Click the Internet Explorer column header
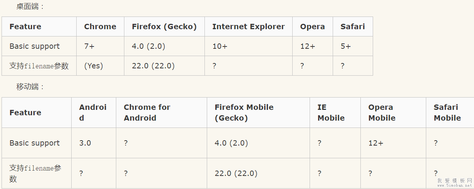Screen dimensions: 474x189 (248, 27)
